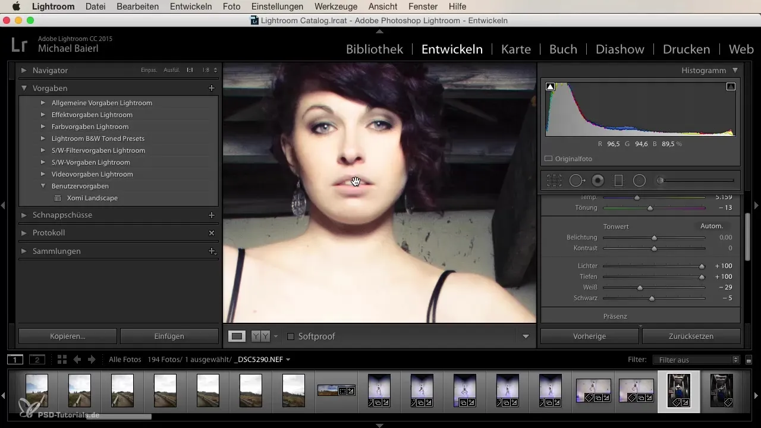Screen dimensions: 761x428
Task: Add a new preset with plus icon
Action: tap(211, 88)
